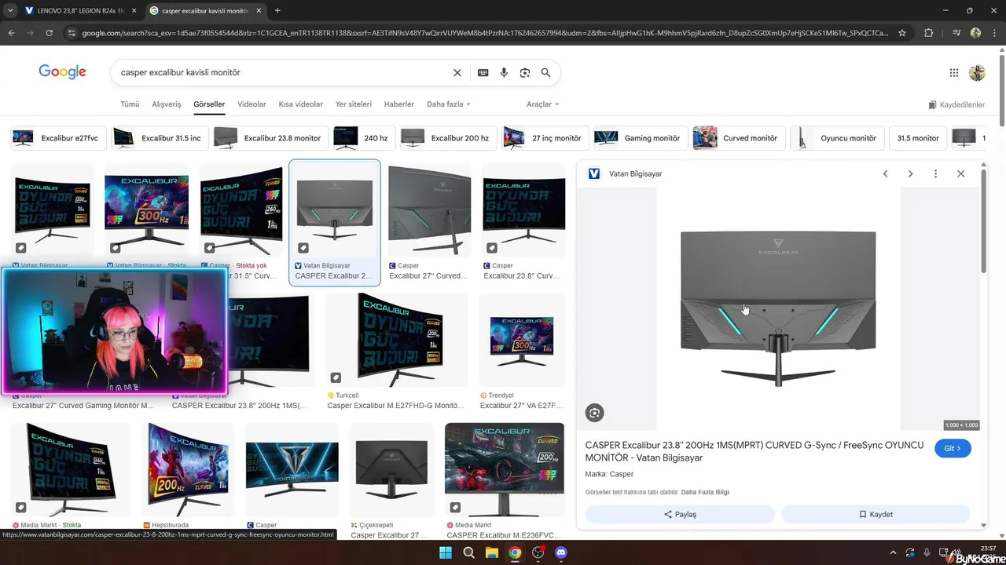Viewport: 1006px width, 565px height.
Task: Filter by Curved monitör chip
Action: [x=738, y=138]
